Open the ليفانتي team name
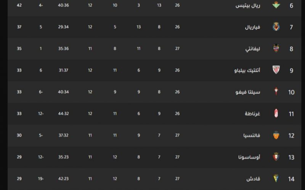Viewport: 305px width, 190px height. 252,49
